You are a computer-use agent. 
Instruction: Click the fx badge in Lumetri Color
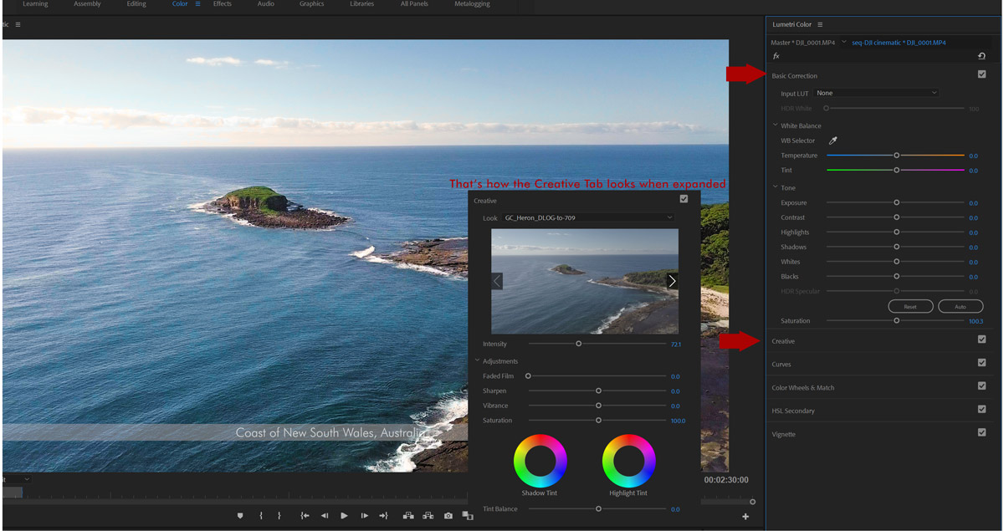pyautogui.click(x=776, y=55)
